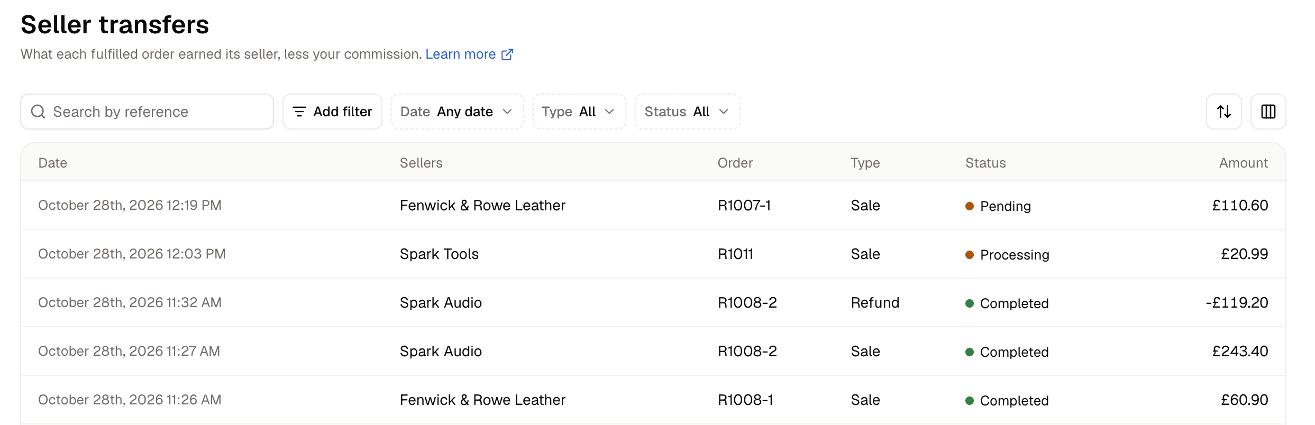Image resolution: width=1315 pixels, height=425 pixels.
Task: Click the Sellers column header
Action: point(421,163)
